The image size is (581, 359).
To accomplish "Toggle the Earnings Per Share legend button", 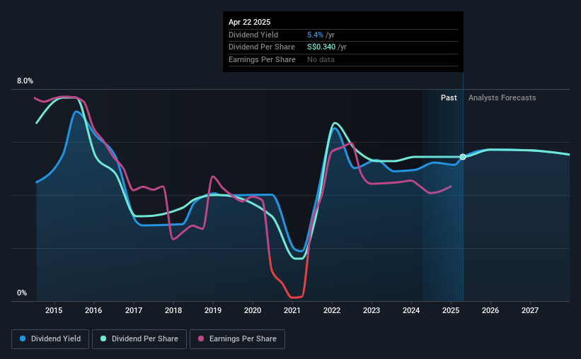I will pyautogui.click(x=237, y=339).
